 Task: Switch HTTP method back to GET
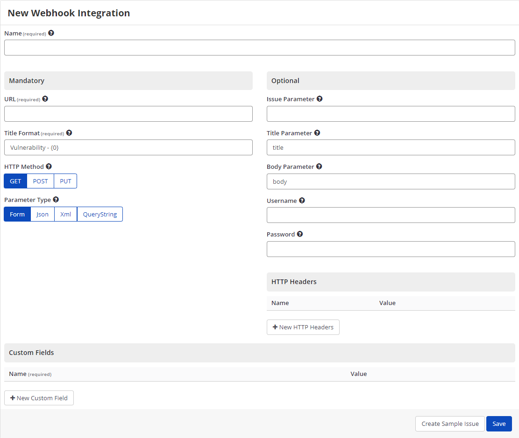click(x=15, y=181)
